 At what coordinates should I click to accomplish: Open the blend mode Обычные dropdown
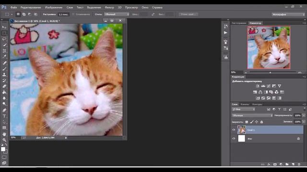[x=252, y=116]
